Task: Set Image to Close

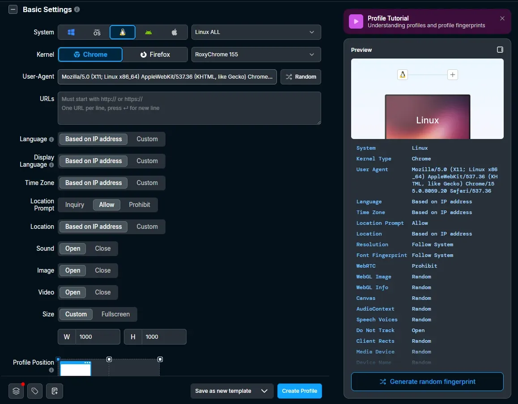Action: point(103,270)
